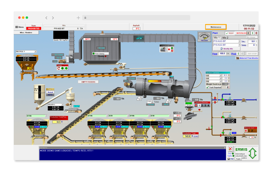
Task: Click the Modify Mix button
Action: [227, 49]
